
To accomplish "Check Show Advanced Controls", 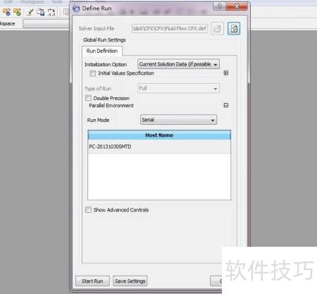I will (x=88, y=209).
